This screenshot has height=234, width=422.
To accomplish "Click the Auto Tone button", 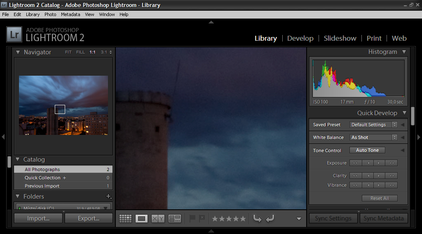I will (367, 151).
